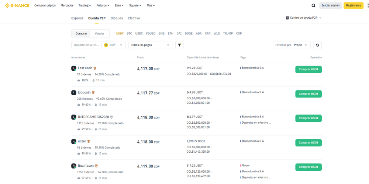Image resolution: width=369 pixels, height=184 pixels.
Task: Expand the Más menu
Action: (151, 6)
